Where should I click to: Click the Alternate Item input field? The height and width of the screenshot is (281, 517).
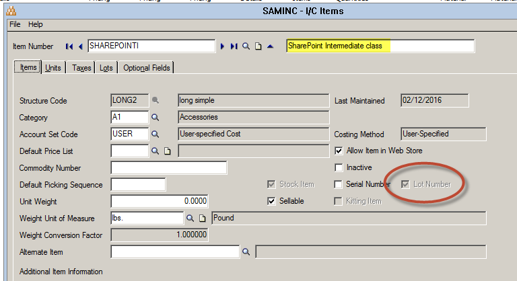click(x=175, y=251)
